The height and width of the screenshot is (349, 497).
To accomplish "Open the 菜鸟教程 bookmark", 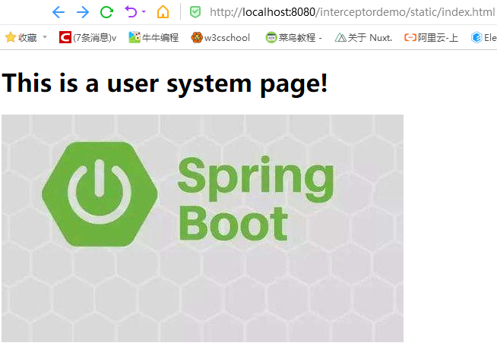I will tap(294, 37).
